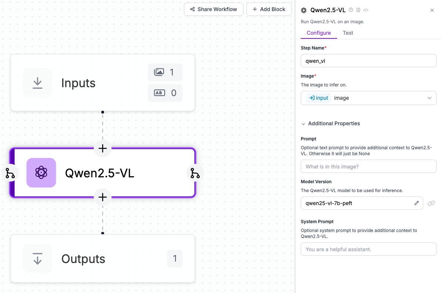Viewport: 441px width, 293px height.
Task: Click the System Prompt text field
Action: tap(368, 249)
